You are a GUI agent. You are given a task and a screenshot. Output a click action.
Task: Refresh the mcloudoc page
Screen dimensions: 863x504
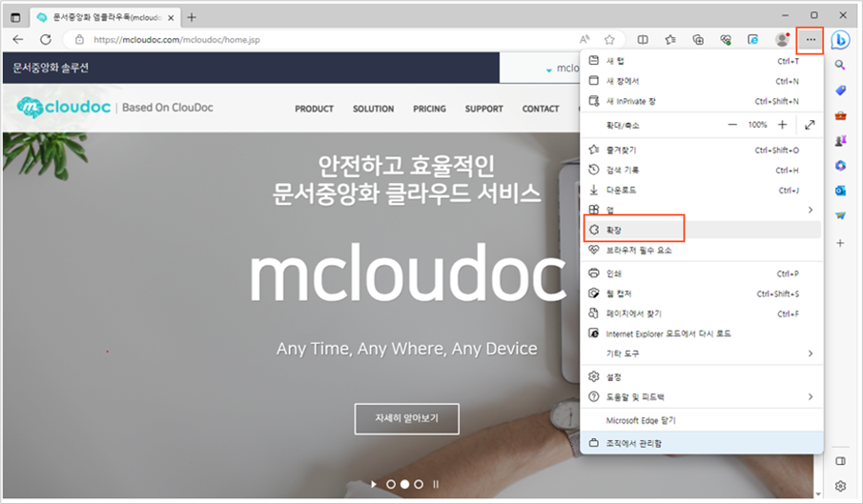(46, 40)
